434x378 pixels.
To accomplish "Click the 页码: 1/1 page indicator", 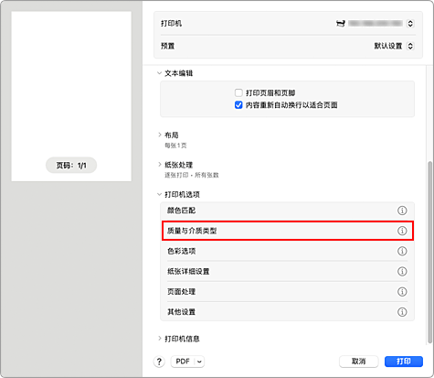I will (71, 166).
